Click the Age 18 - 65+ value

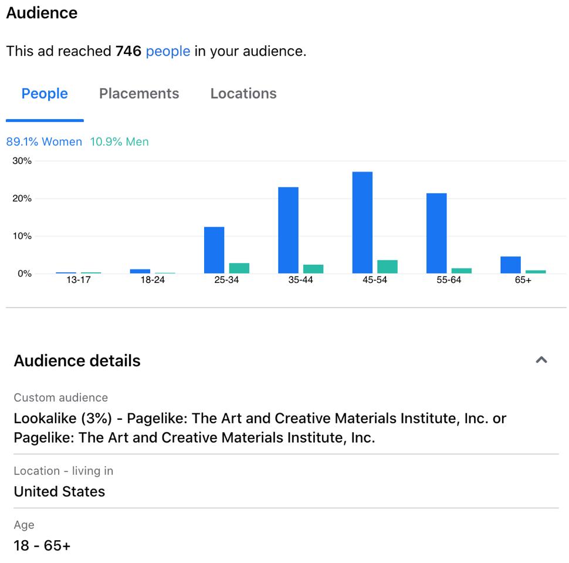click(42, 545)
